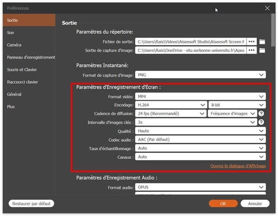Viewport: 278px width, 216px height.
Task: Click the three-dots button for Fichier de sortie
Action: (252, 42)
